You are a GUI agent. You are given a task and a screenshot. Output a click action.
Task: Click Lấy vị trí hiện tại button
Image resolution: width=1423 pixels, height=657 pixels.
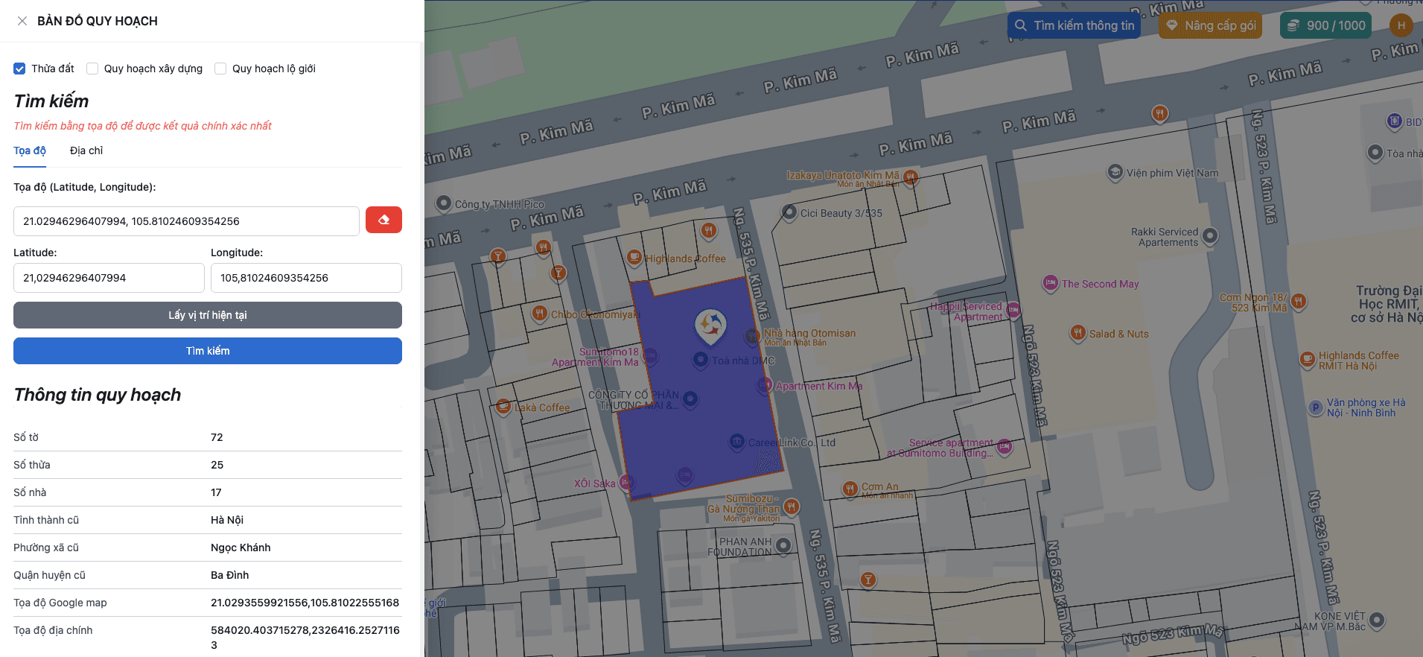point(208,315)
